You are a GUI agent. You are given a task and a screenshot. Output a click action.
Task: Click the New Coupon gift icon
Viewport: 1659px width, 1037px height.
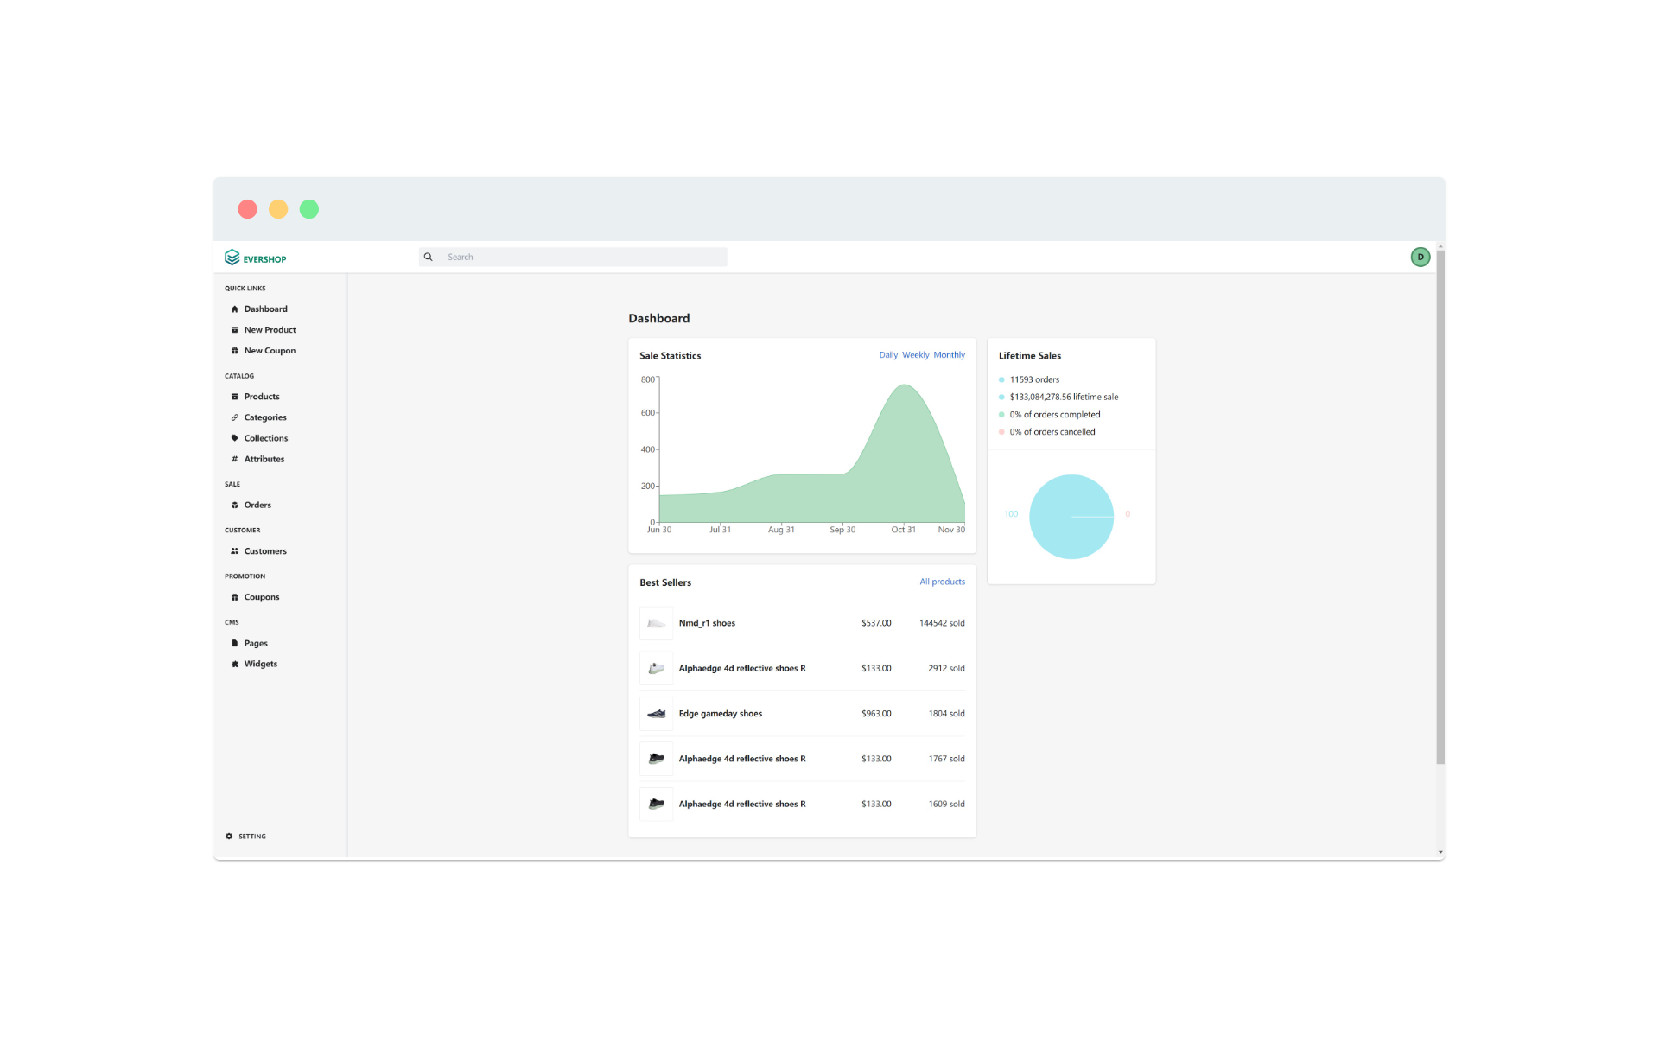[x=234, y=351]
